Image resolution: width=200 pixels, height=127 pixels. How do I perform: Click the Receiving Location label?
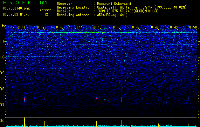74,7
